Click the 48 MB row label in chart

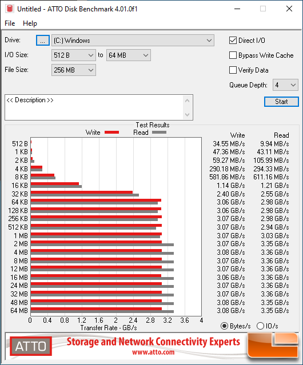[19, 302]
